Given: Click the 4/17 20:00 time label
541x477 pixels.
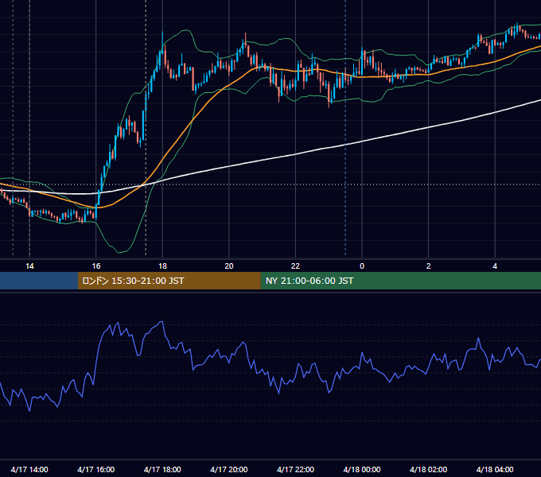Looking at the screenshot, I should [229, 469].
